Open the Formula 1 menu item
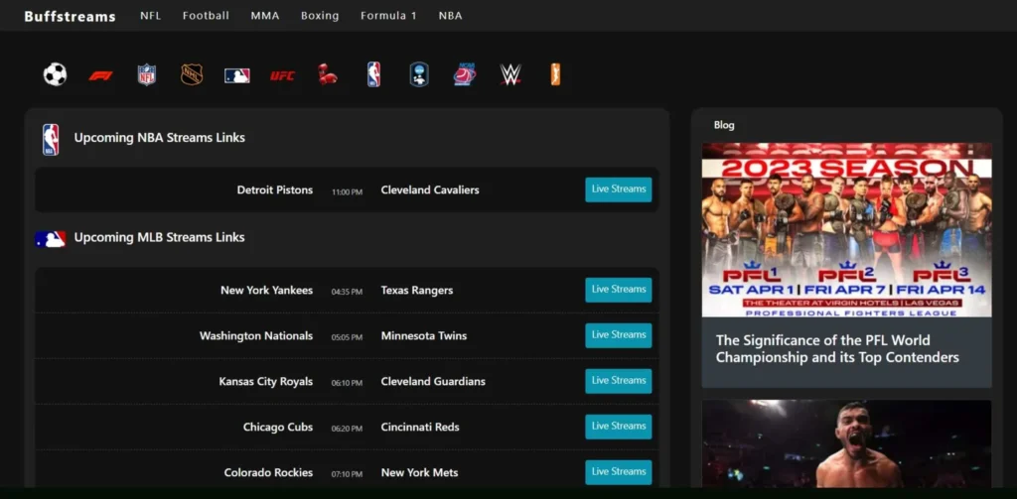This screenshot has width=1017, height=499. point(388,16)
